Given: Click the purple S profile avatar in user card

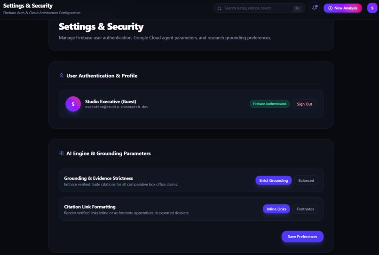Looking at the screenshot, I should pos(73,104).
